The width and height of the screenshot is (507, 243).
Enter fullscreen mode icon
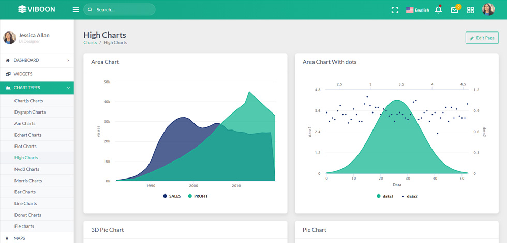click(394, 10)
